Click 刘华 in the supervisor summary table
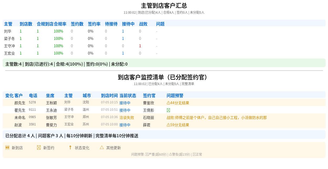This screenshot has width=328, height=169. [8, 31]
